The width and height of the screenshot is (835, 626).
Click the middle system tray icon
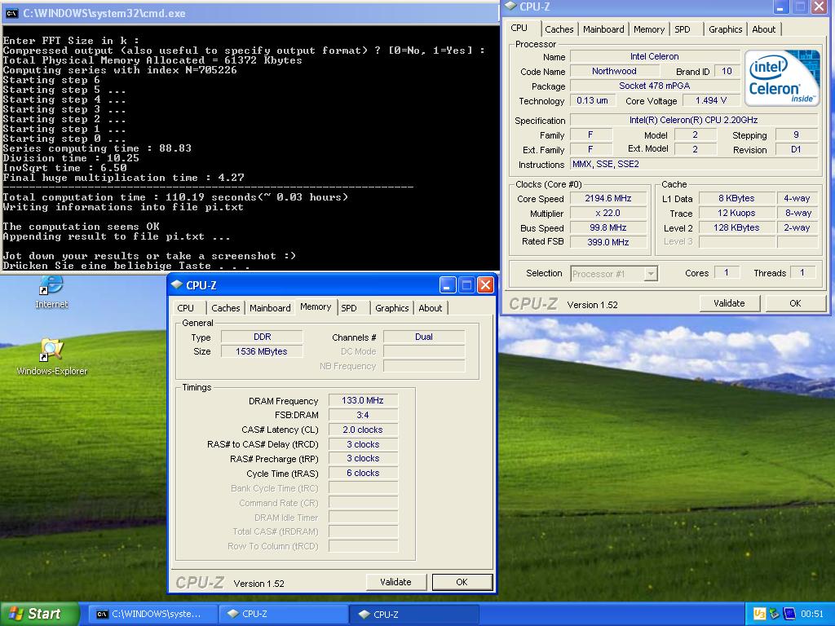(775, 614)
